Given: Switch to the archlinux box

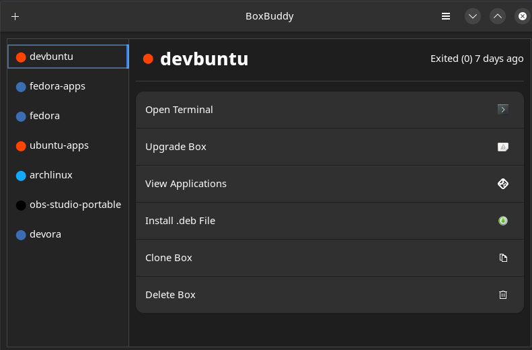Looking at the screenshot, I should (51, 175).
